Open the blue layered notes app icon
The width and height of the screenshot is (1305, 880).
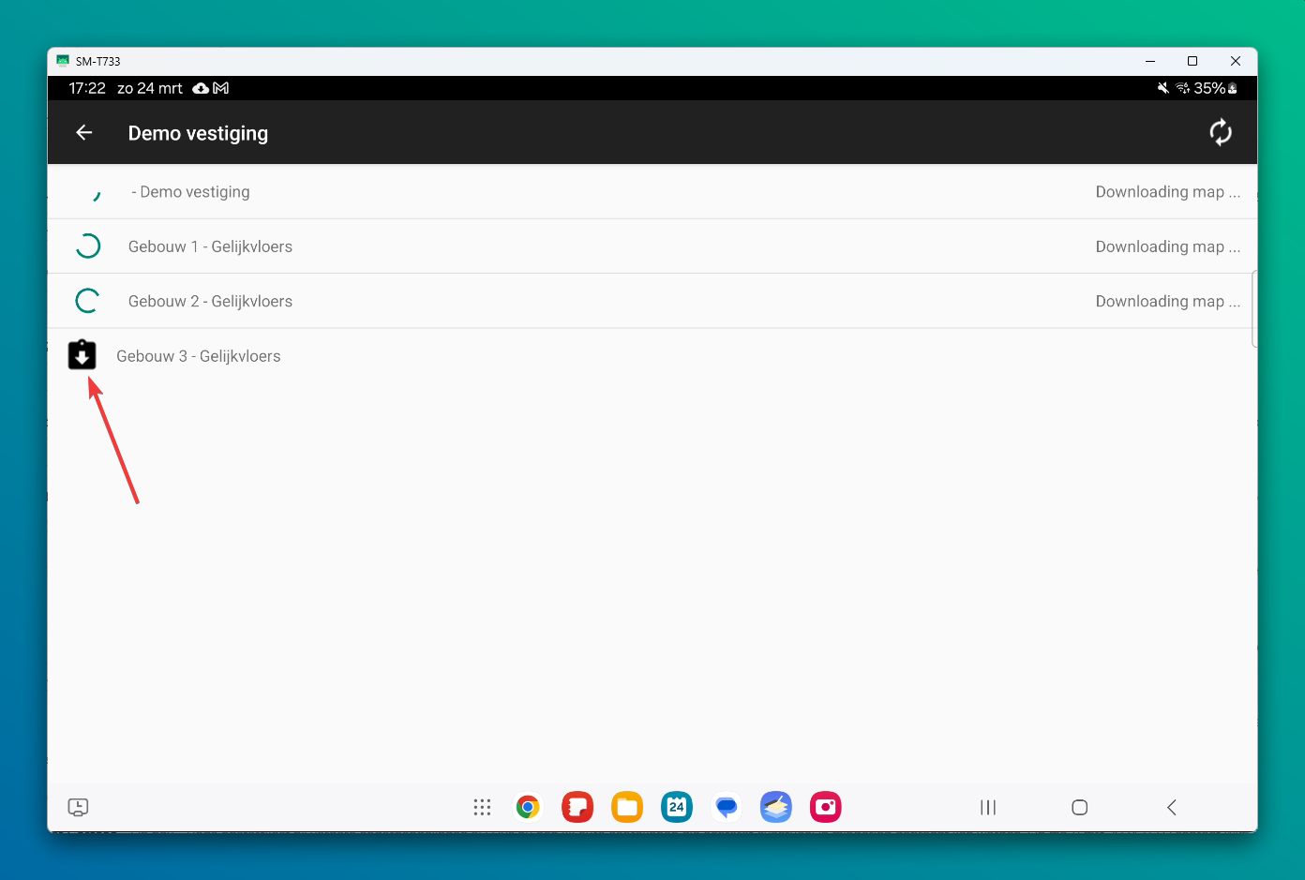click(x=776, y=807)
